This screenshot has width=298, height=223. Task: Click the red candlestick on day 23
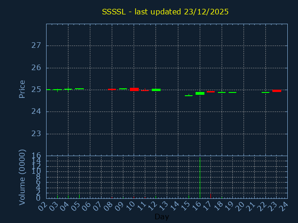click(277, 91)
